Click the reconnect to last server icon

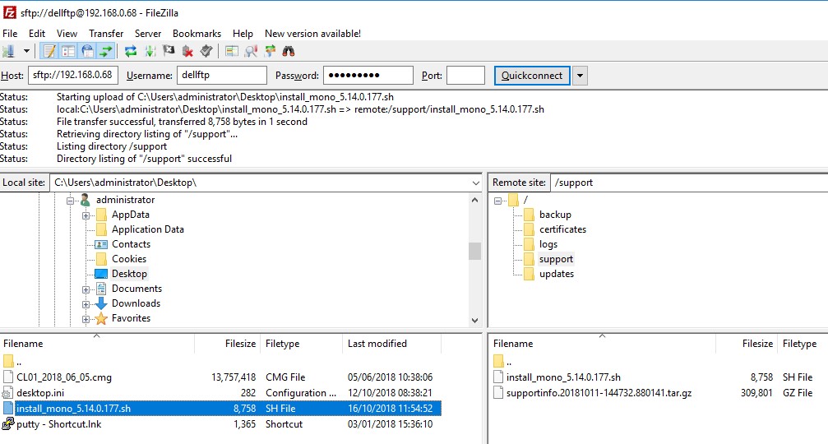(x=206, y=51)
